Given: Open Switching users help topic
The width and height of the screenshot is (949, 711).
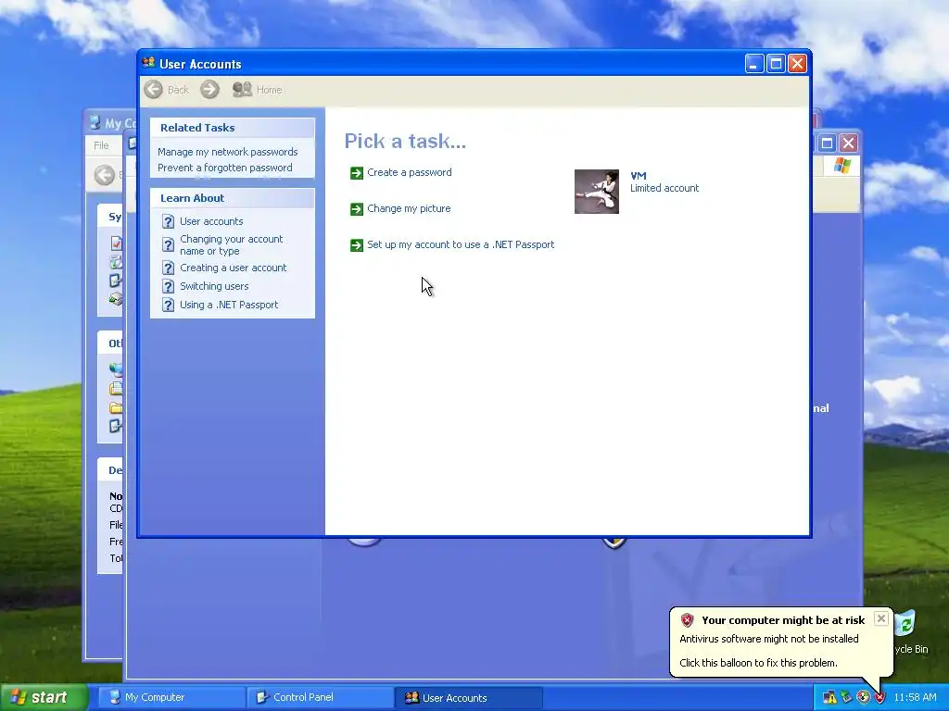Looking at the screenshot, I should point(214,287).
